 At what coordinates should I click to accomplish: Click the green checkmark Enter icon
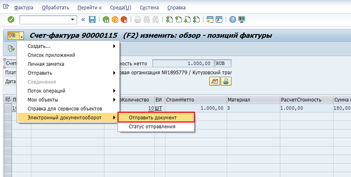[x=11, y=19]
